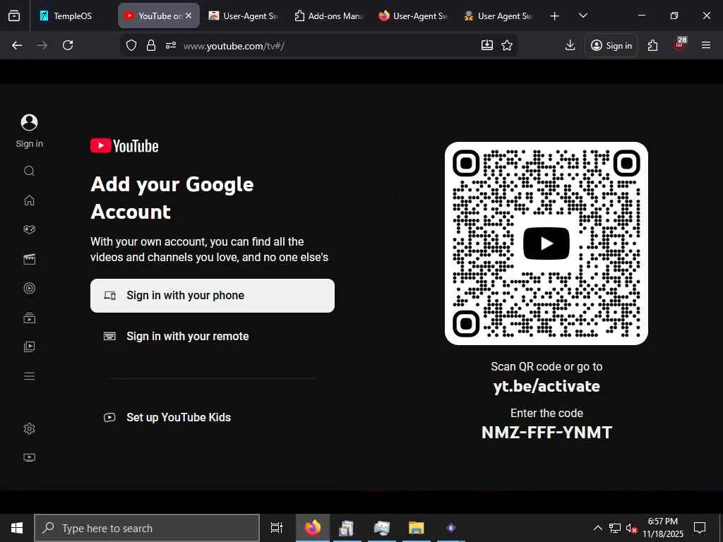The image size is (723, 542).
Task: Show hidden system tray icons
Action: pyautogui.click(x=597, y=528)
